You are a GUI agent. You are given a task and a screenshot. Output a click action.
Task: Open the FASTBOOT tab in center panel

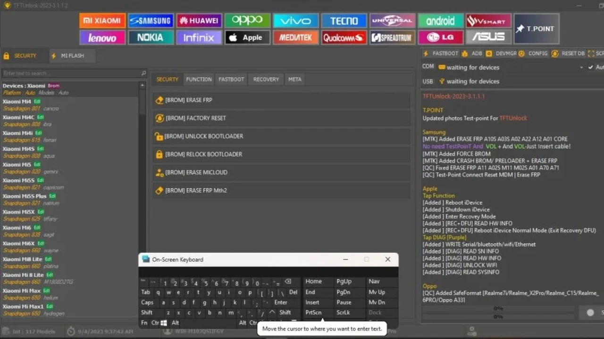pos(231,79)
